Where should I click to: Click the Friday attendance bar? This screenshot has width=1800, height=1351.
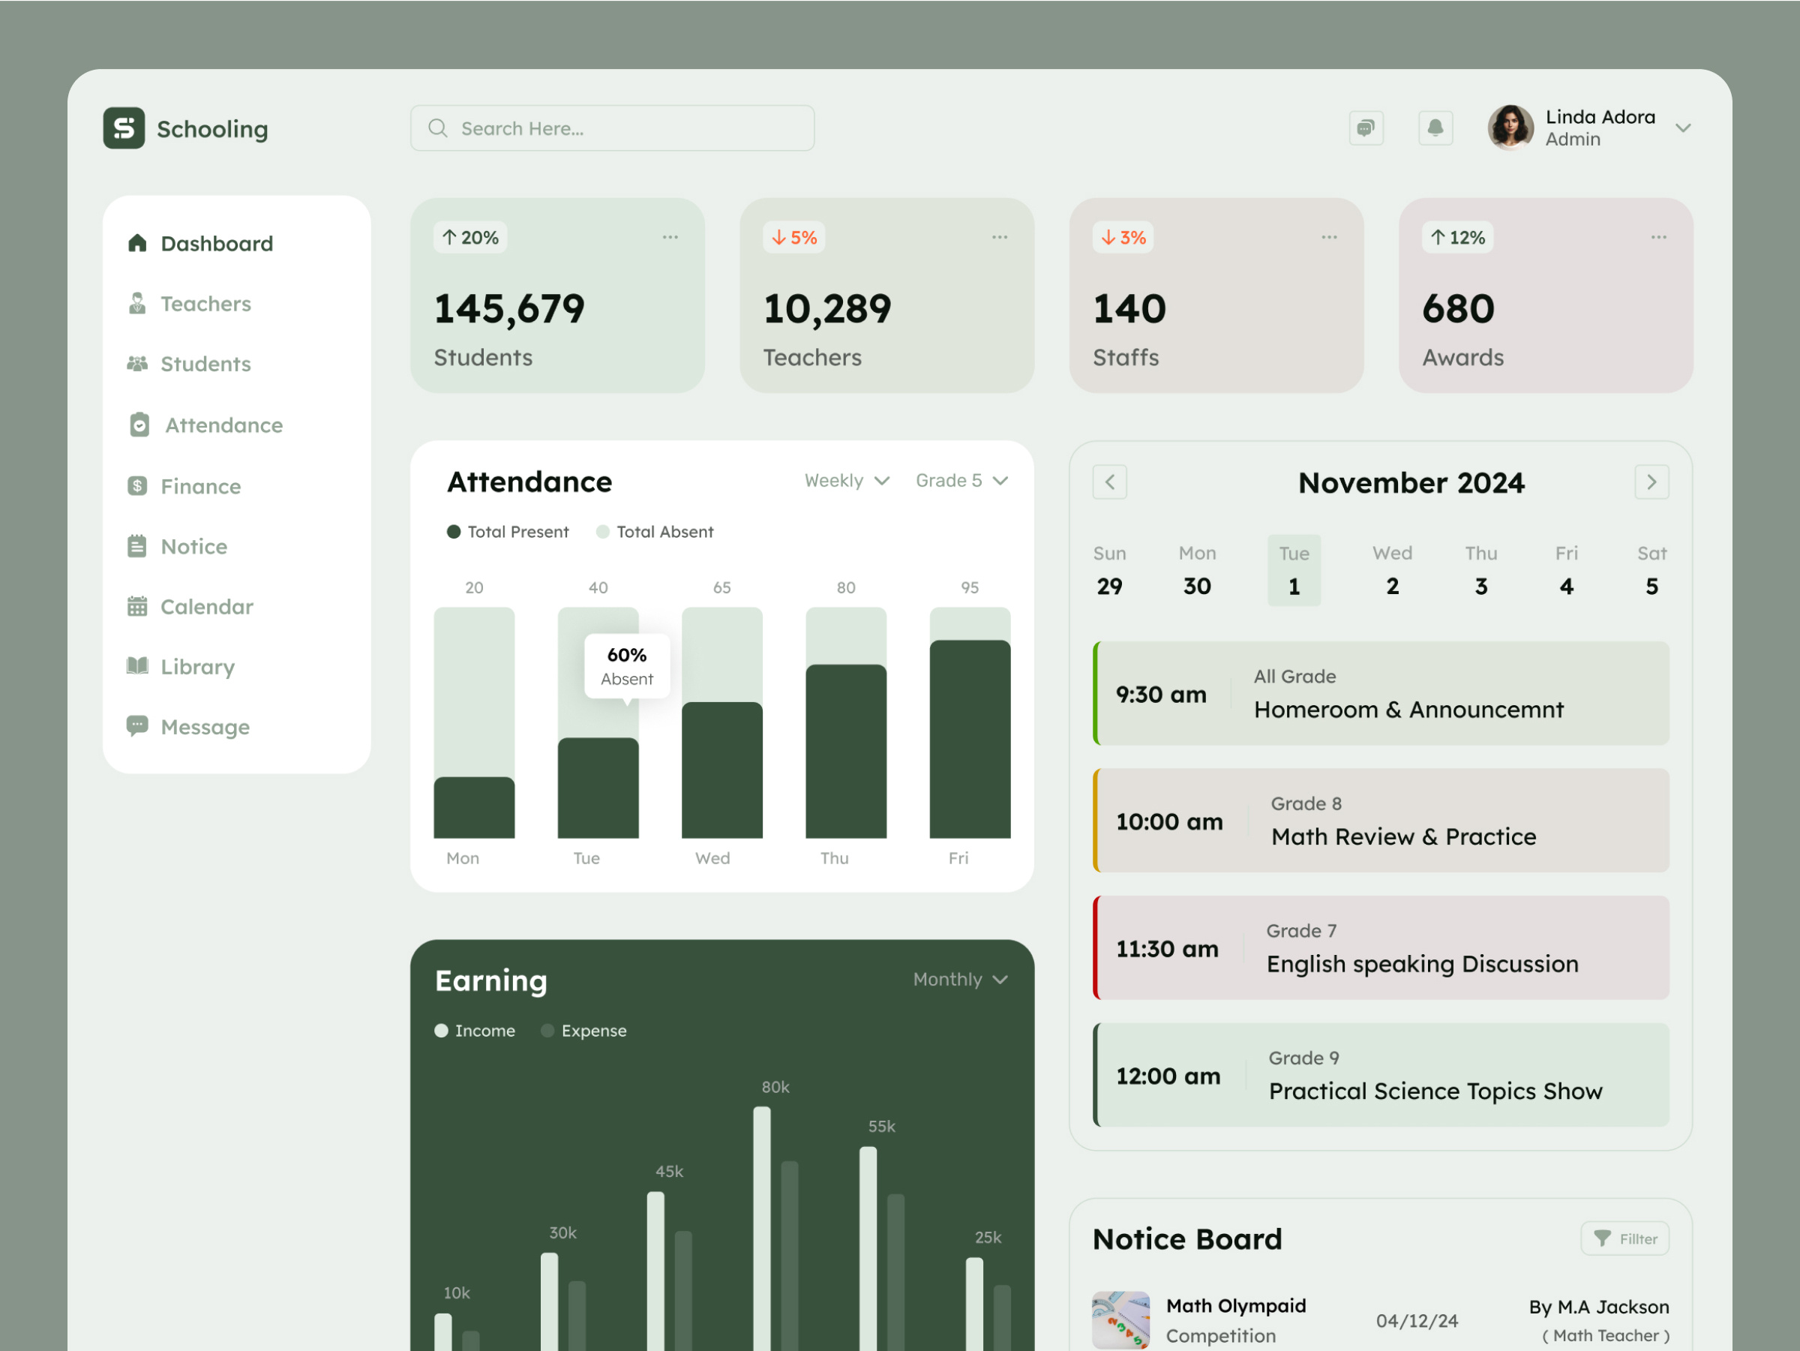point(970,722)
